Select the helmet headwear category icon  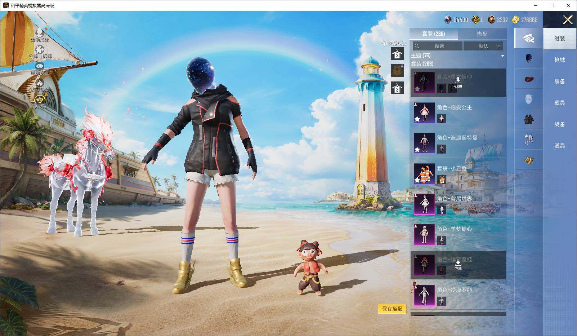pos(528,58)
